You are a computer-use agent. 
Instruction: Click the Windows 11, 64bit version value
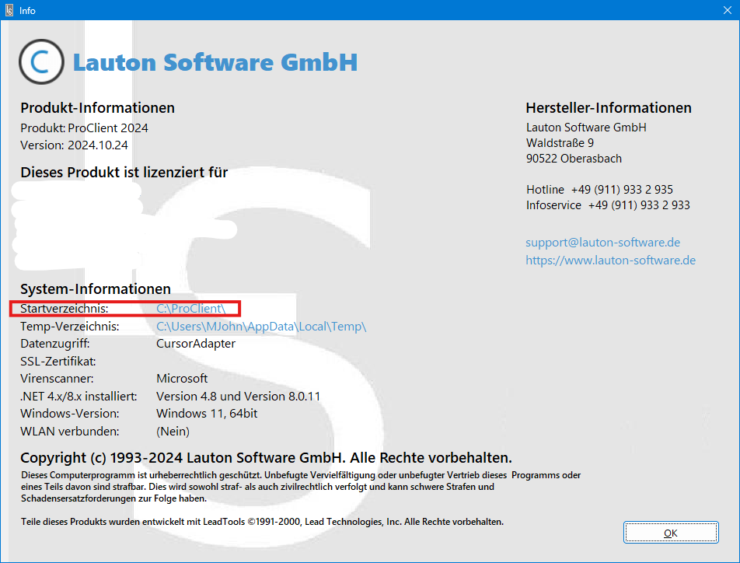pos(207,414)
